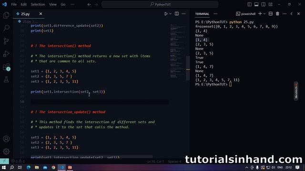Screen dimensions: 305x171
Task: Open the Run and Debug view
Action: 6,54
